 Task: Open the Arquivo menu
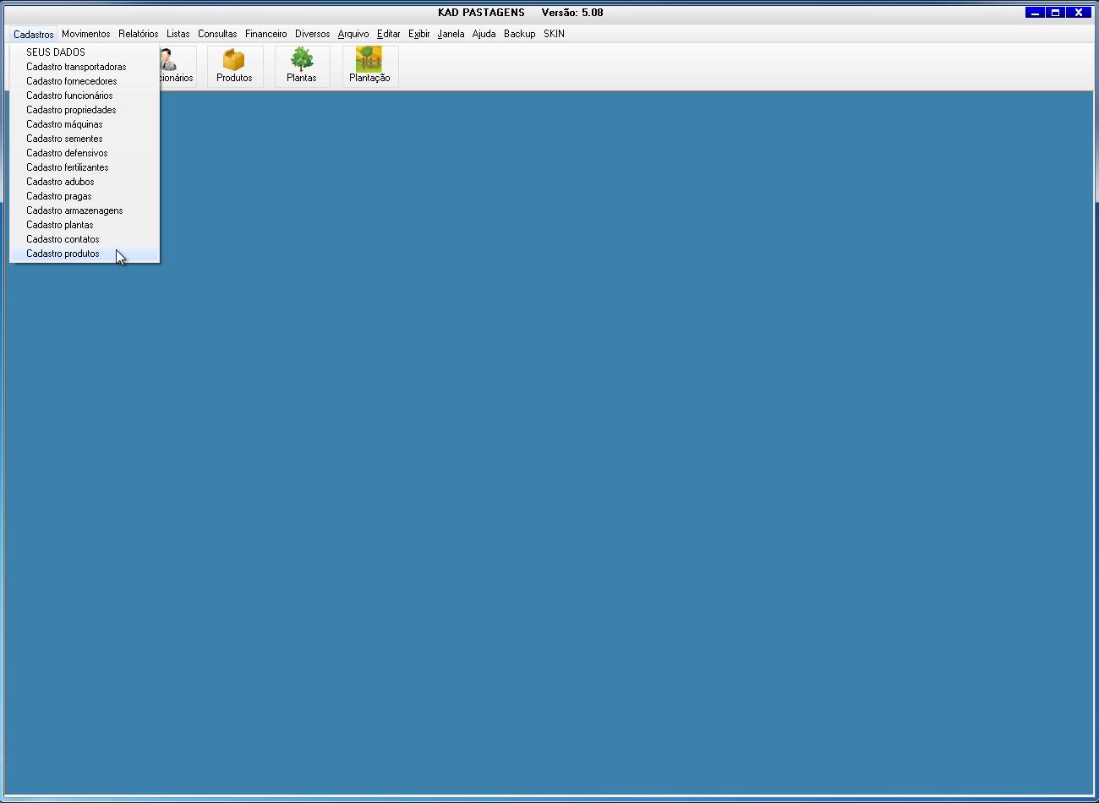(353, 35)
